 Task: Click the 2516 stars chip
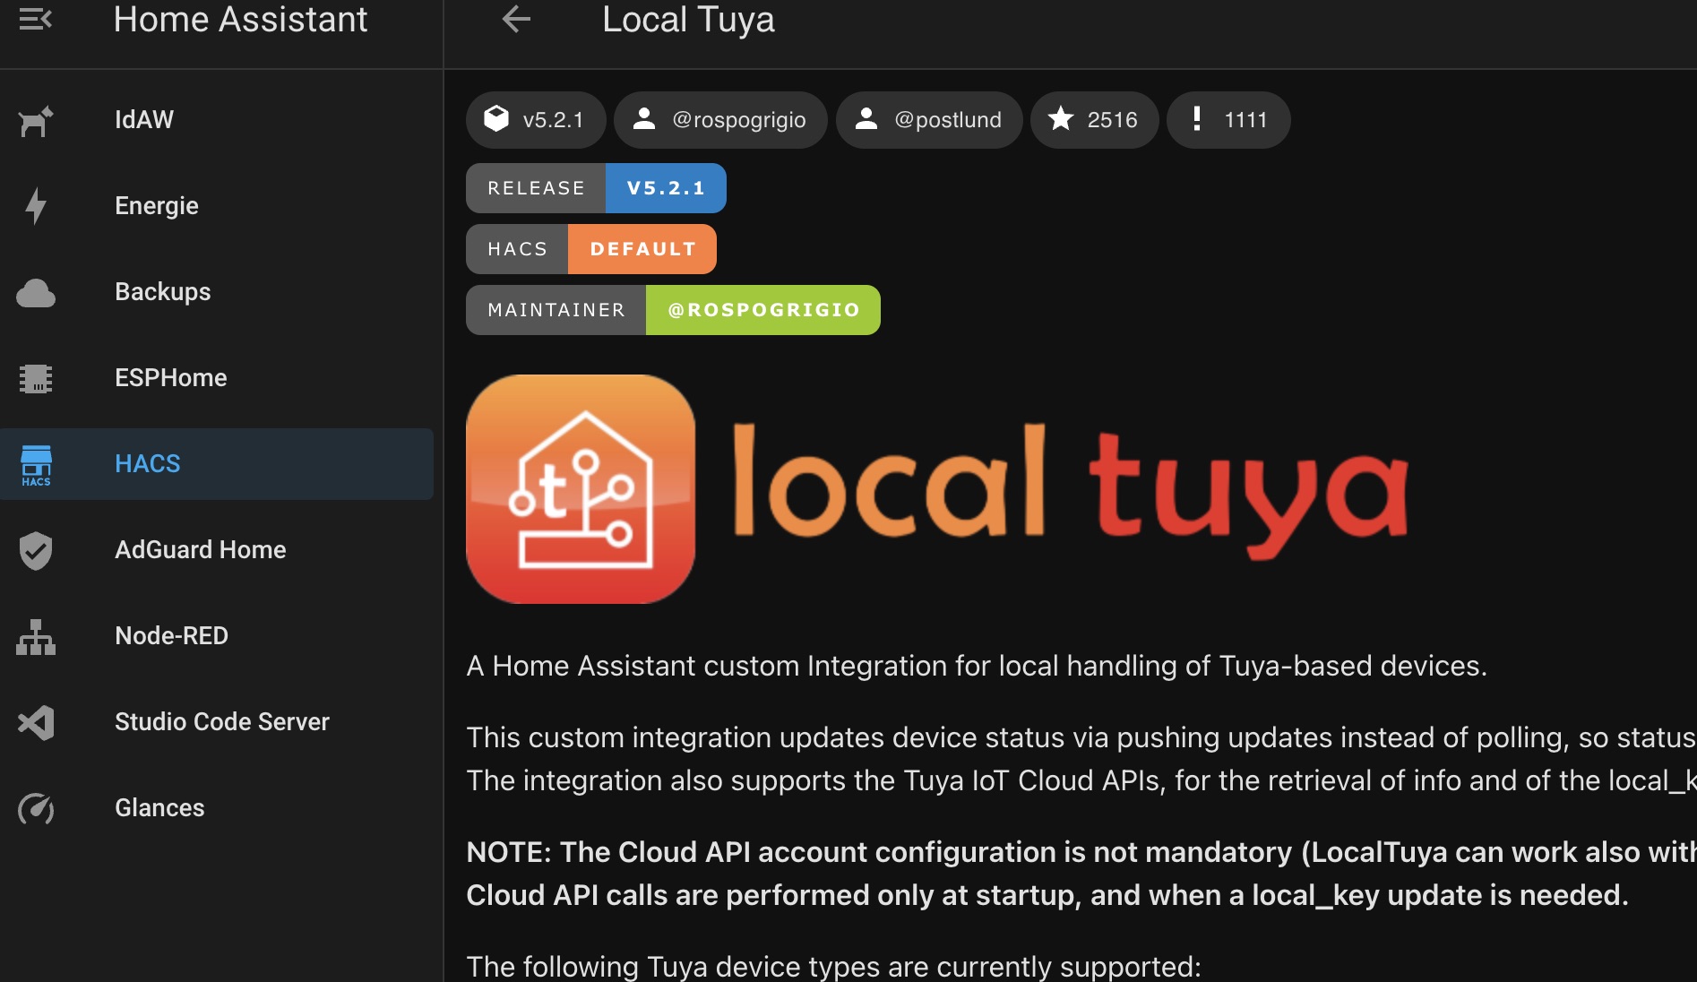1094,120
